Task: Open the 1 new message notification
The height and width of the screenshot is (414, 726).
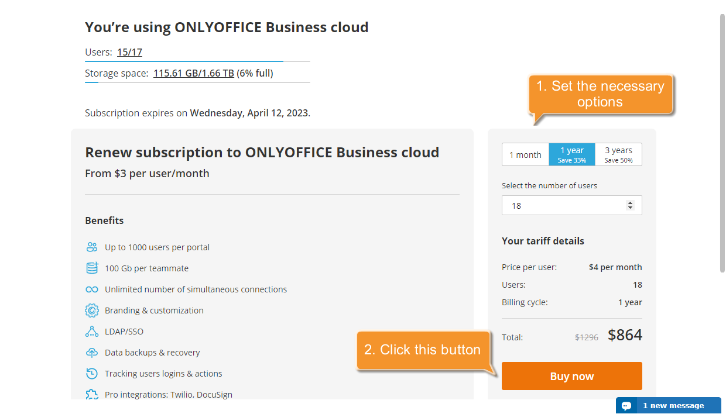Action: click(x=674, y=405)
